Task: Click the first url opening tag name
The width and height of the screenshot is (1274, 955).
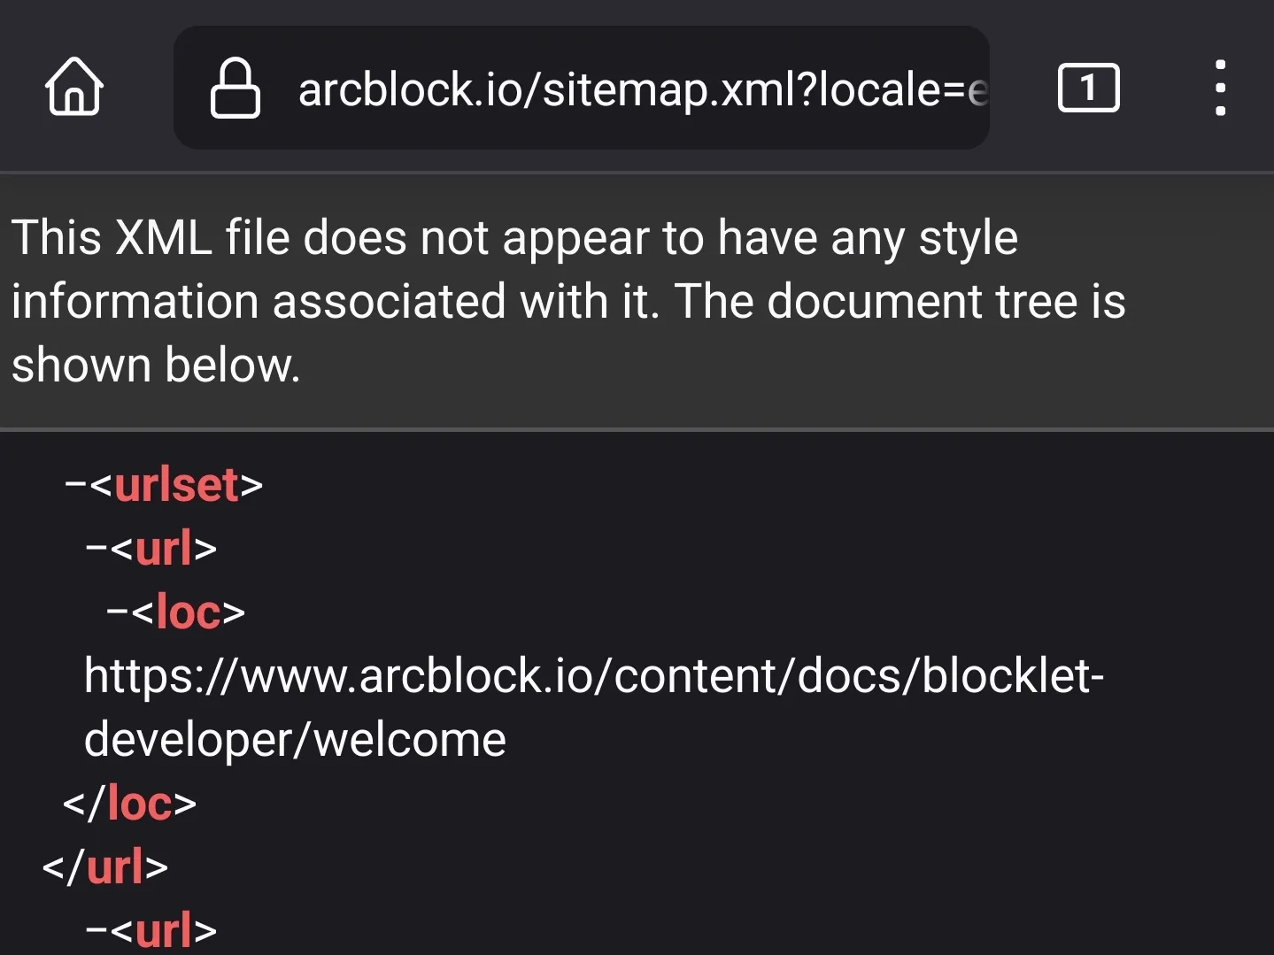Action: click(164, 549)
